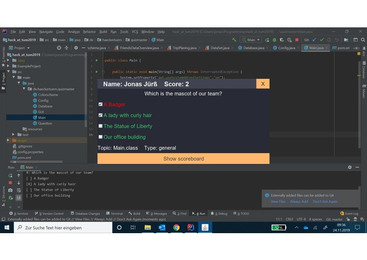Viewport: 367px width, 260px height.
Task: Click the Project panel horizontal scrollbar
Action: [x=37, y=162]
